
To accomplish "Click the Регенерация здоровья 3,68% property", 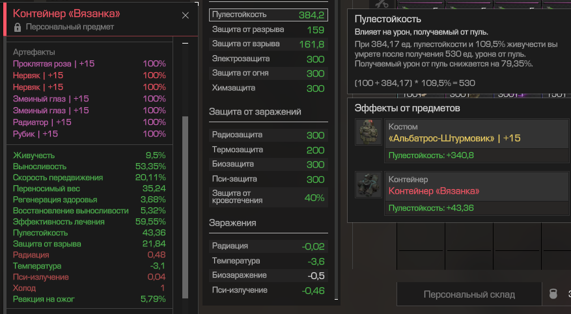I will click(x=89, y=200).
